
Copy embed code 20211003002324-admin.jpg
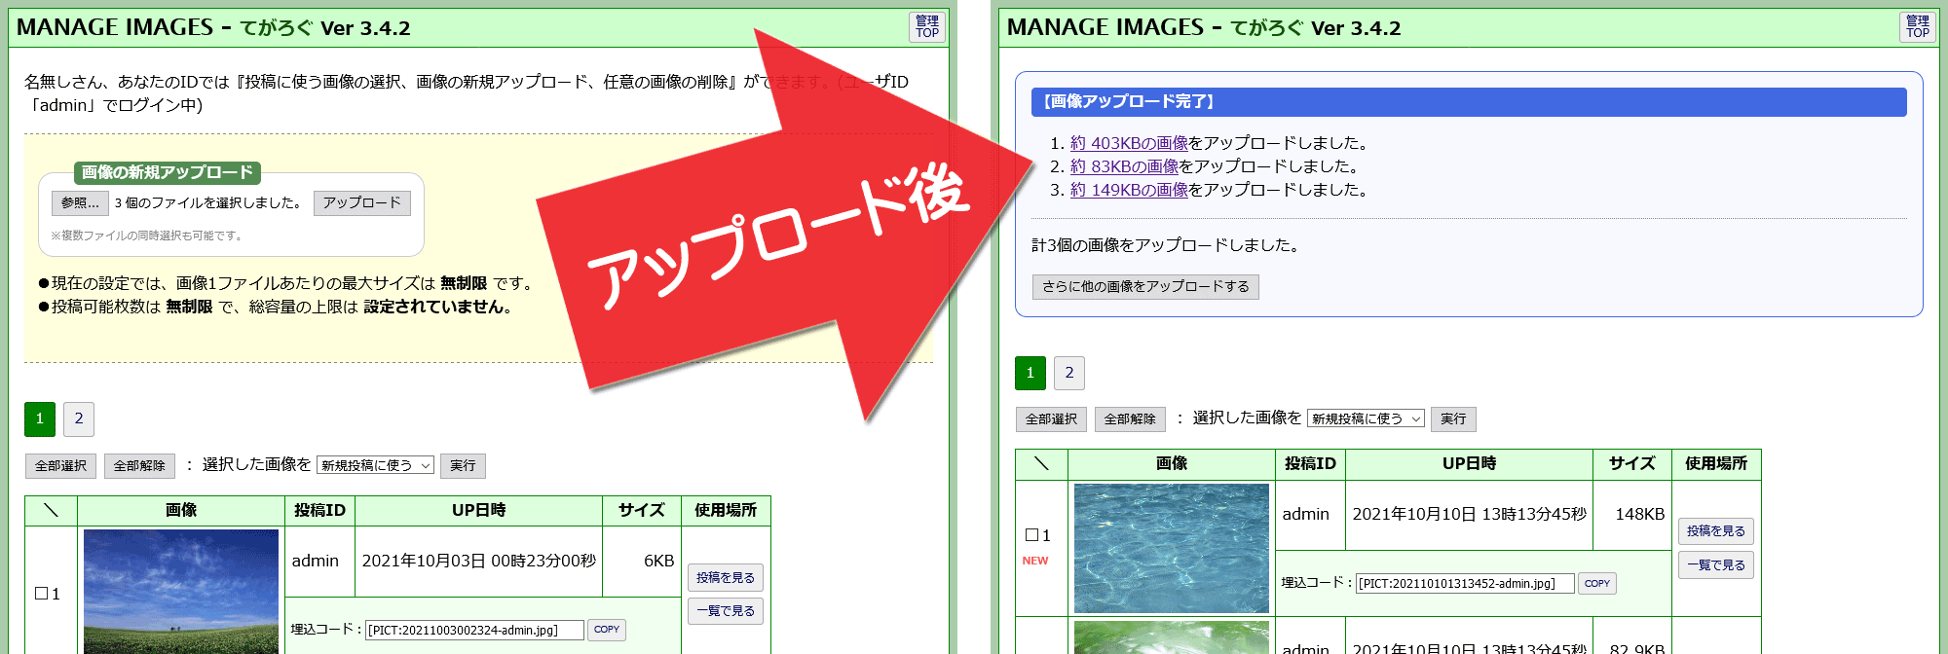coord(607,630)
